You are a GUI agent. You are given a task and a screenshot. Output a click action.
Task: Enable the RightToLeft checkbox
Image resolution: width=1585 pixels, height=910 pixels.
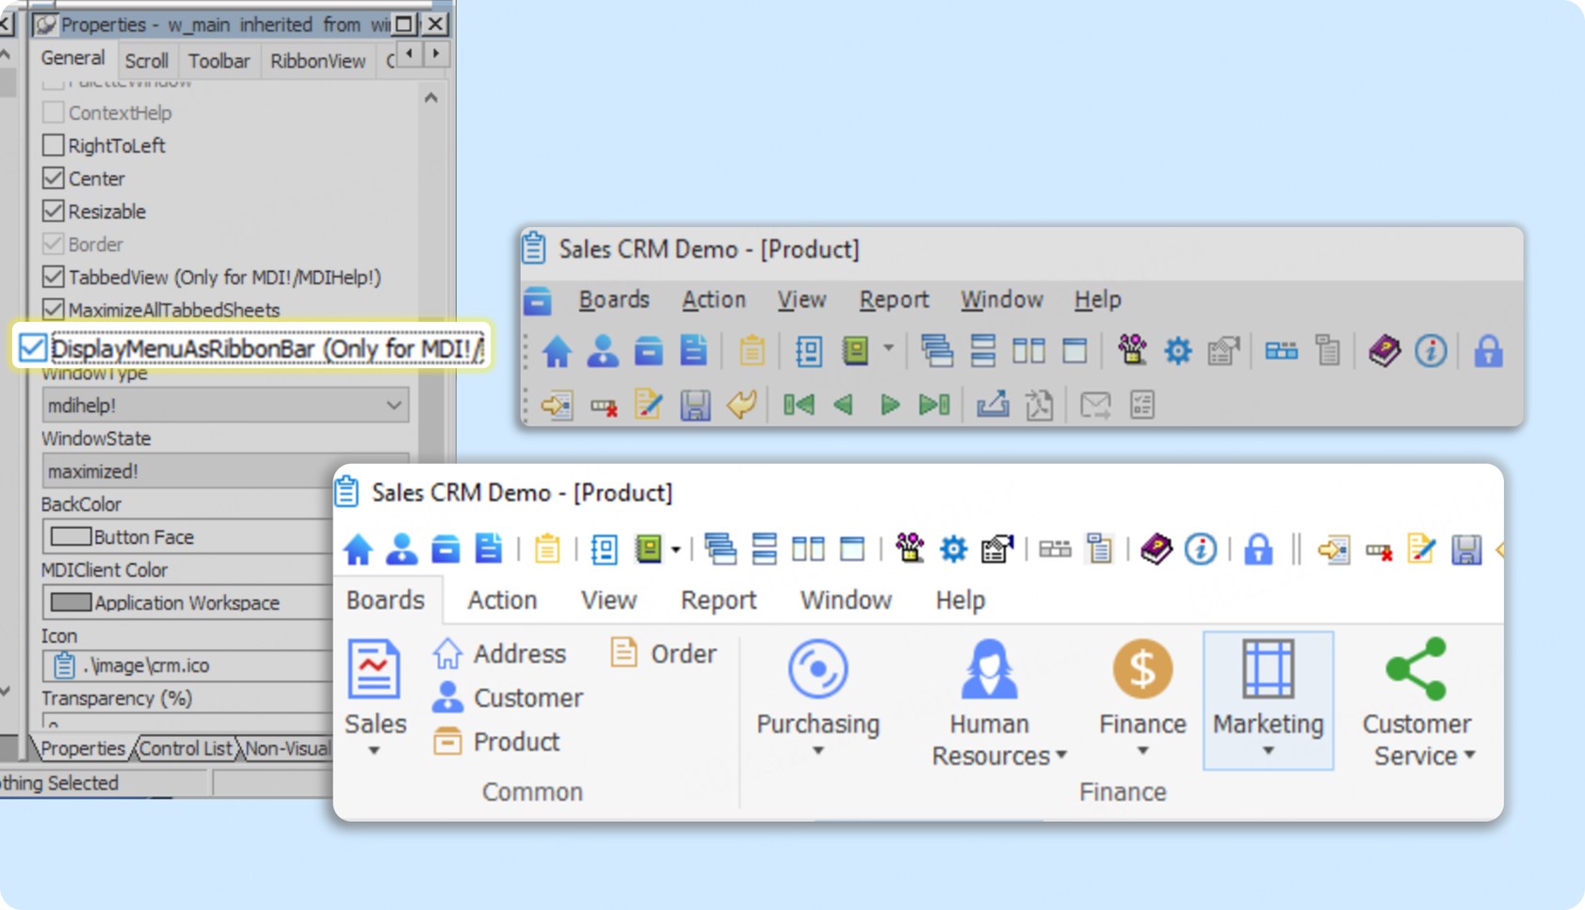[x=54, y=146]
